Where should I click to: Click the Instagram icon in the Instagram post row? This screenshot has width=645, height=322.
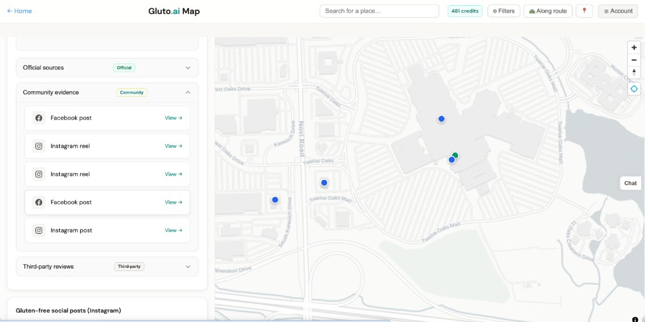click(x=38, y=230)
